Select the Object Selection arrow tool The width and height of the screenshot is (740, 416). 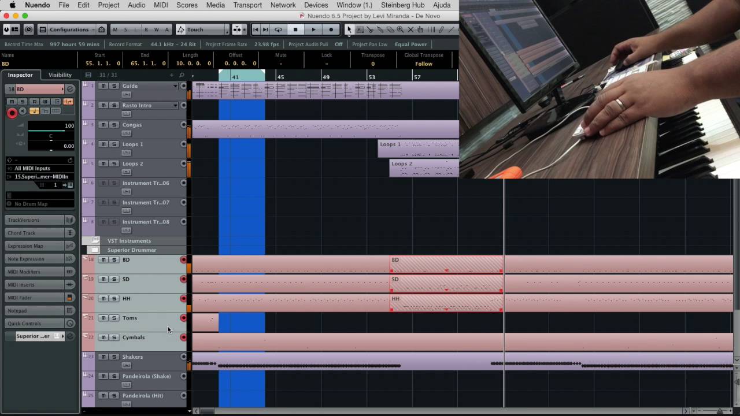[350, 29]
